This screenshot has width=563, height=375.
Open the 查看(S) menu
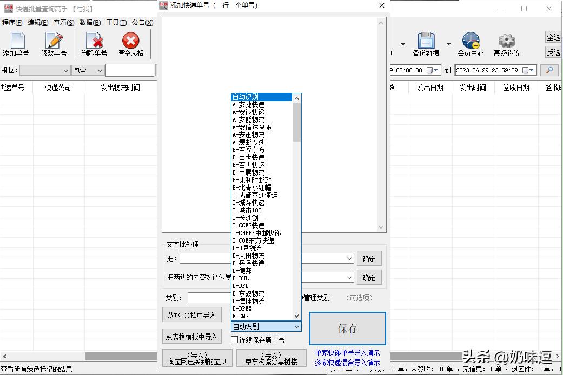point(64,23)
